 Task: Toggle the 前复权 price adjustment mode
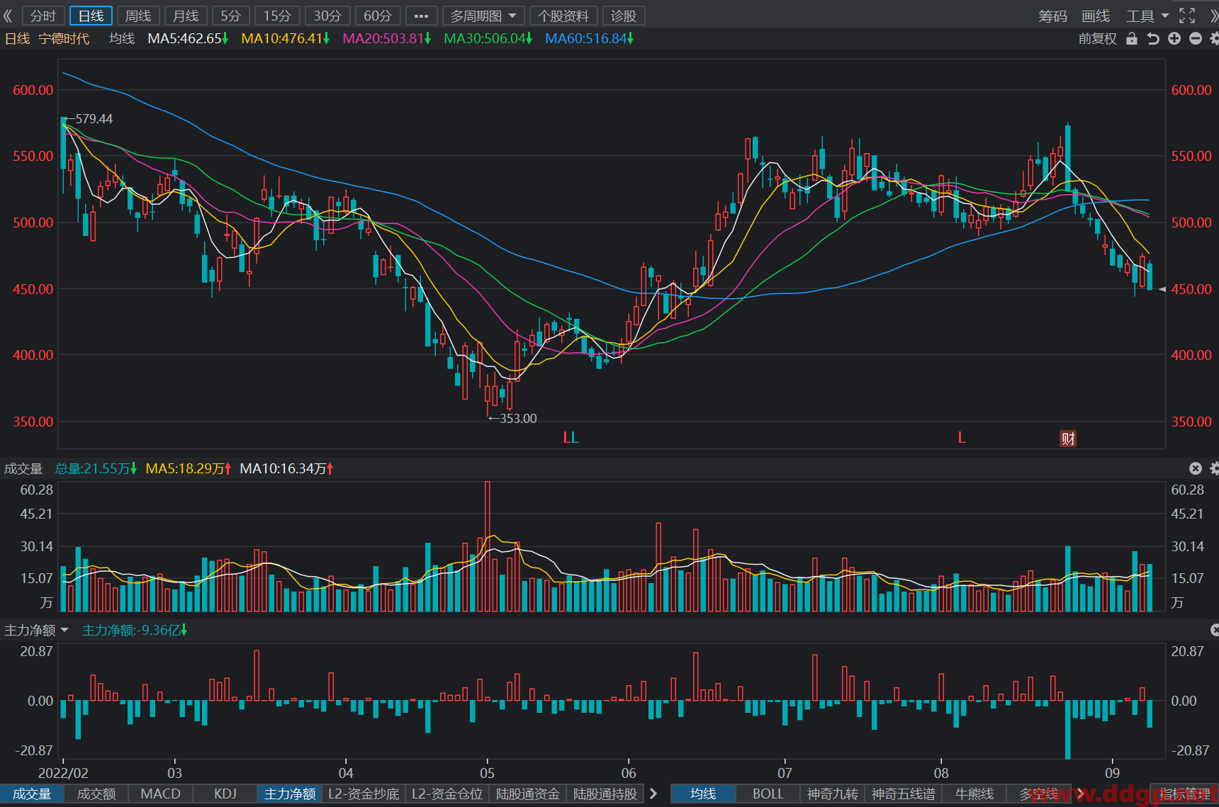pyautogui.click(x=1097, y=39)
